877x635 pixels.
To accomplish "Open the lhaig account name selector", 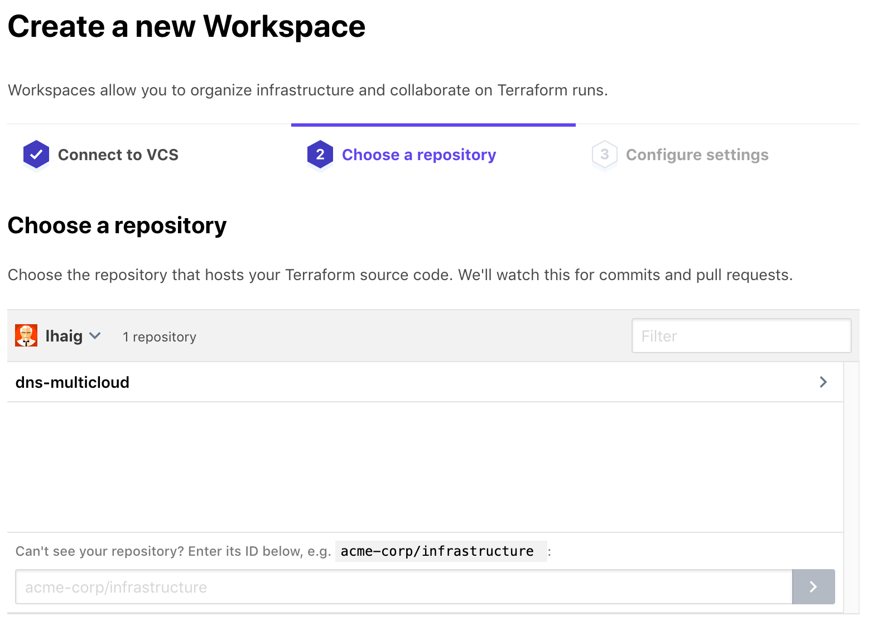I will tap(64, 336).
